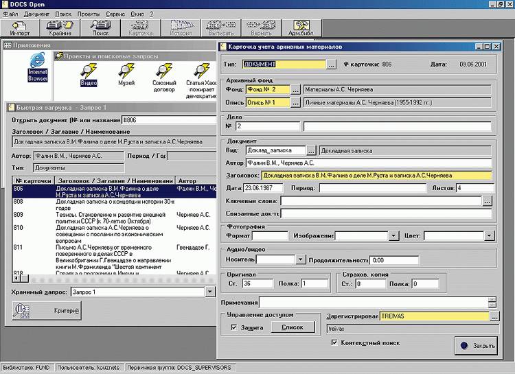Viewport: 515px width, 374px height.
Task: Click the results list horizontal scrollbar left arrow
Action: 16,279
